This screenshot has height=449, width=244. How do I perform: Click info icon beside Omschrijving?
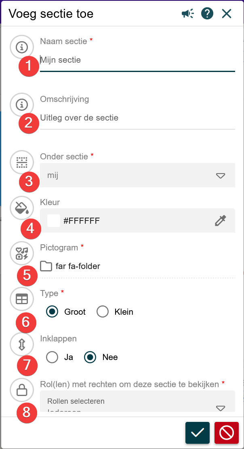(21, 105)
